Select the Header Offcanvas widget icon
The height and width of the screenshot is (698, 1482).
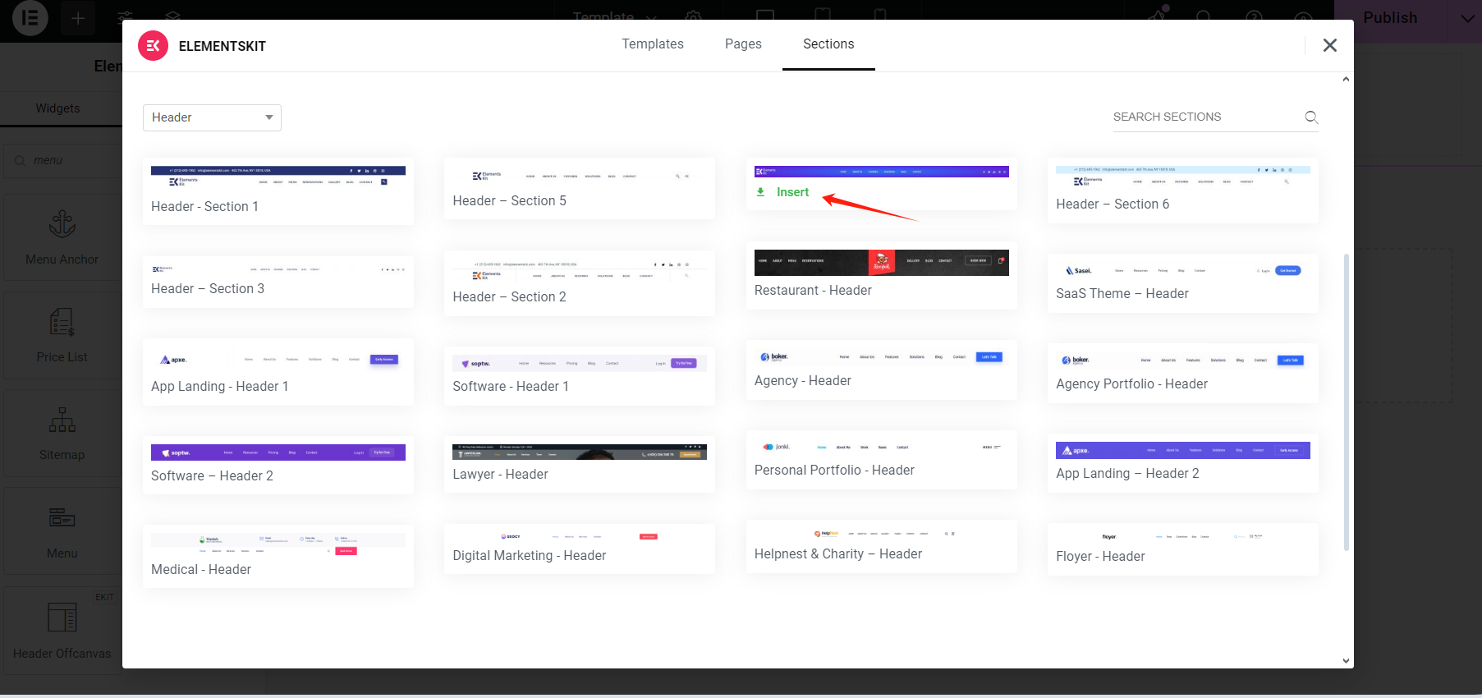tap(62, 617)
